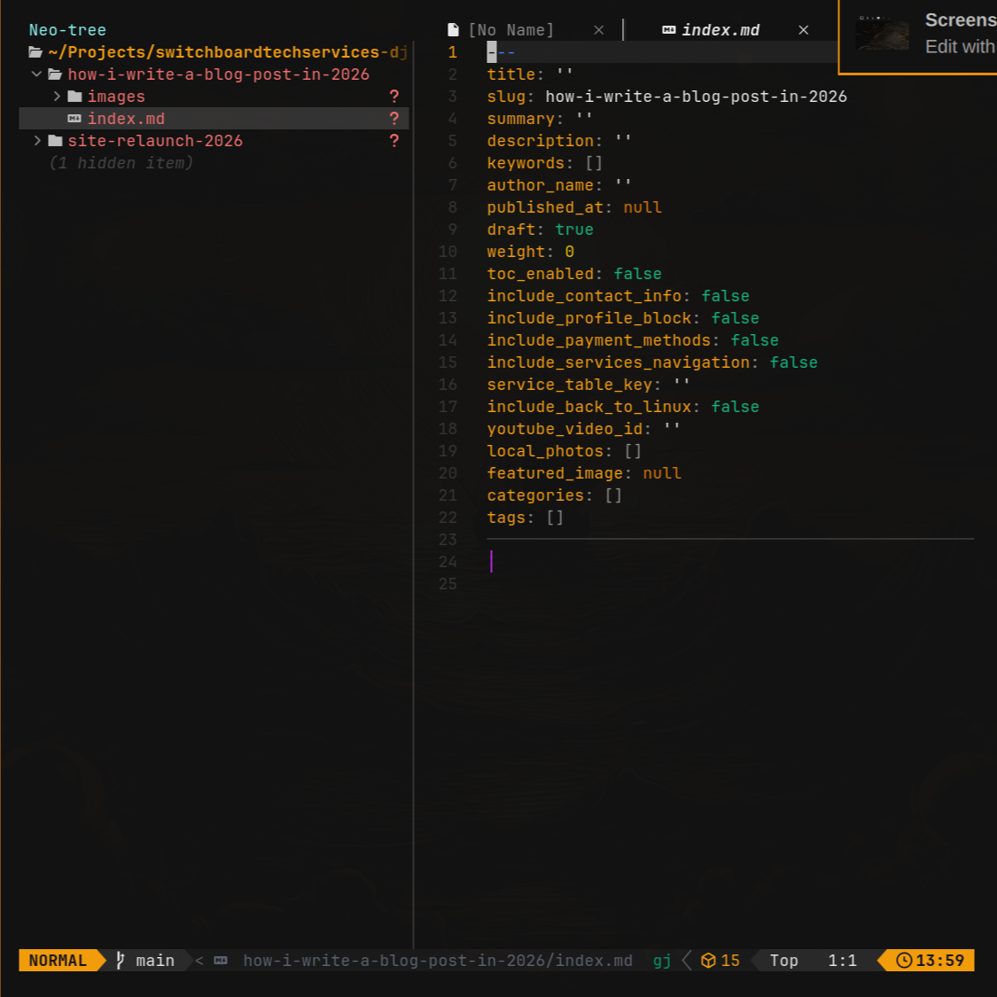The width and height of the screenshot is (997, 997).
Task: Click the featured_image null value
Action: pyautogui.click(x=662, y=473)
